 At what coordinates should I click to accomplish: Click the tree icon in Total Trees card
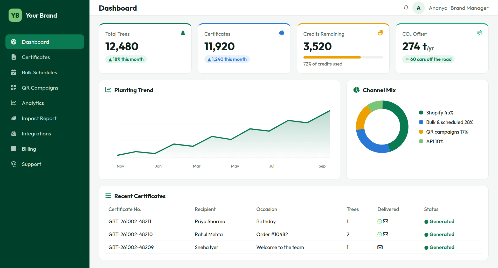pyautogui.click(x=183, y=33)
